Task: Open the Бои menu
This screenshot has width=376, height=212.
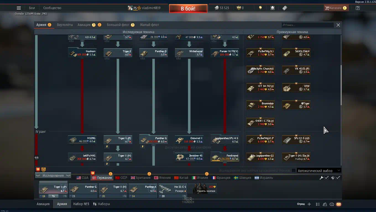Action: click(32, 8)
